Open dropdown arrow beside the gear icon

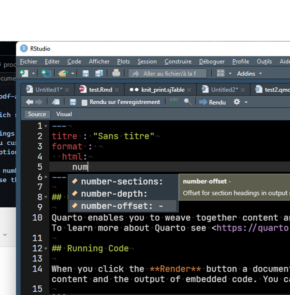tap(246, 102)
